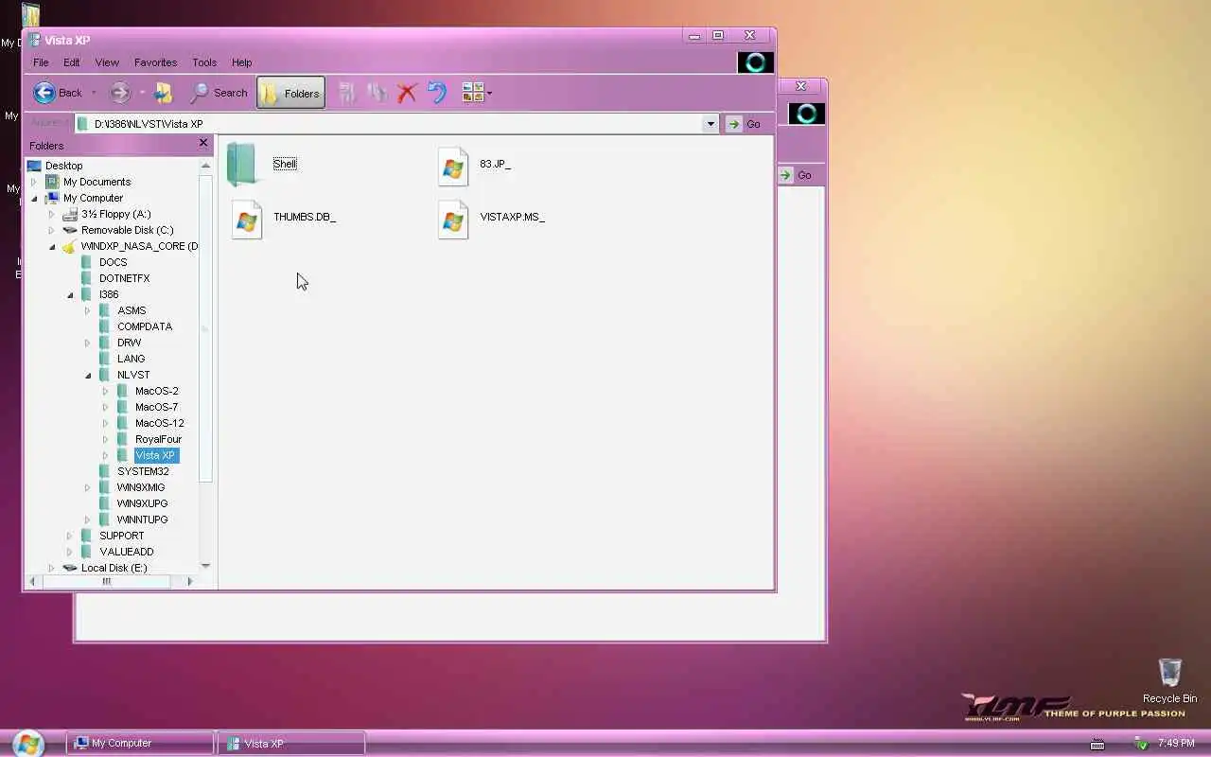Click the Copy To toolbar icon
The height and width of the screenshot is (757, 1211).
(377, 93)
